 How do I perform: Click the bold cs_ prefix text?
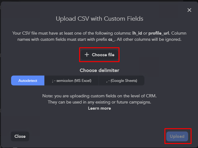pyautogui.click(x=112, y=40)
